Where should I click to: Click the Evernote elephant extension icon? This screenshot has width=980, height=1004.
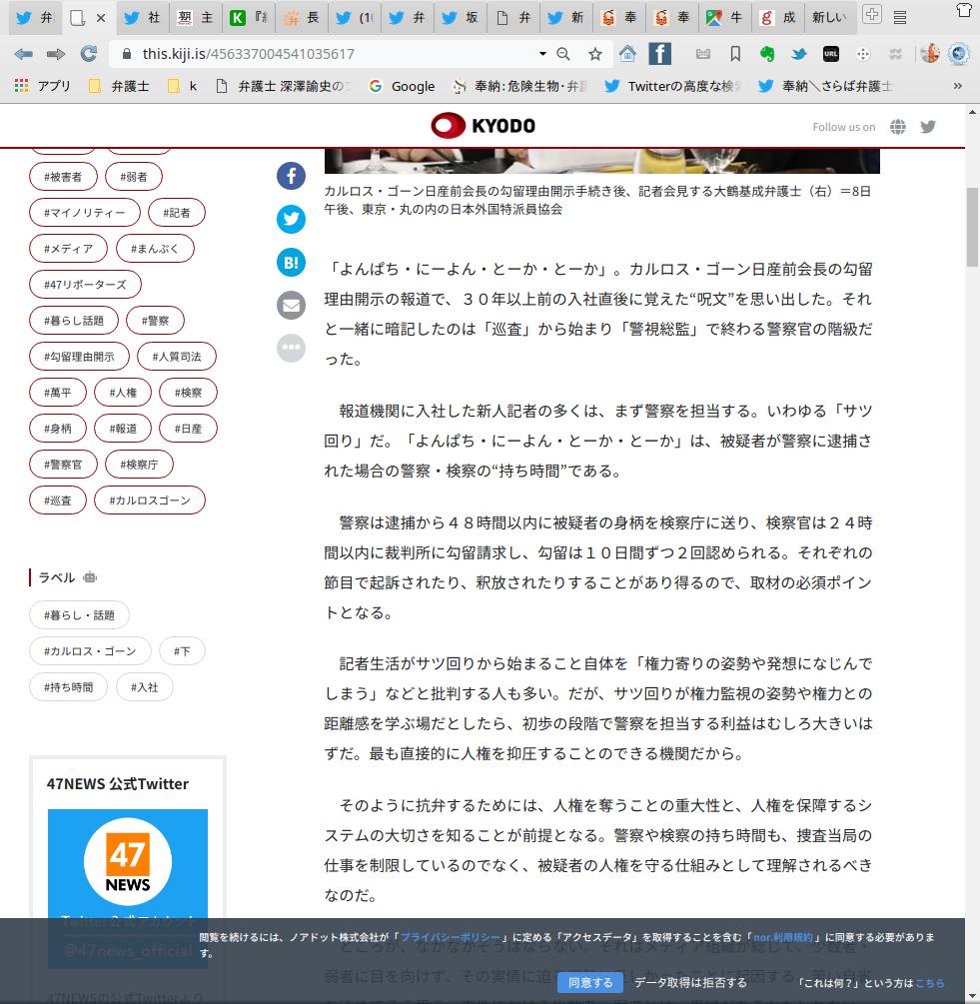click(767, 54)
